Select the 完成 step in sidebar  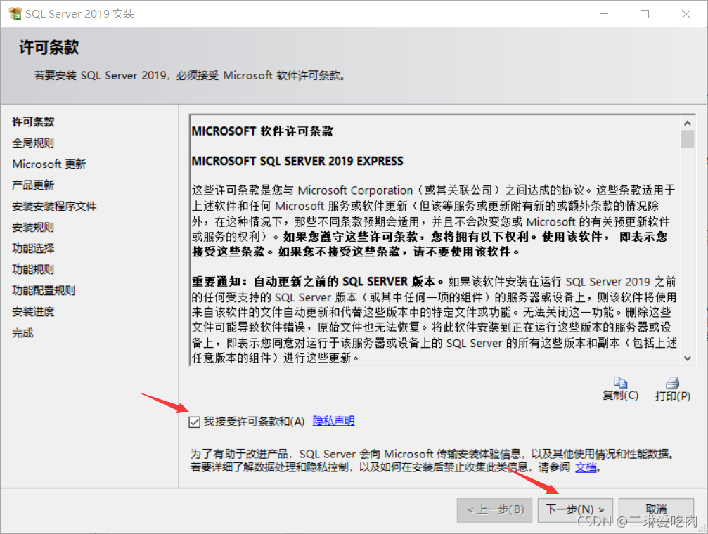(x=22, y=333)
